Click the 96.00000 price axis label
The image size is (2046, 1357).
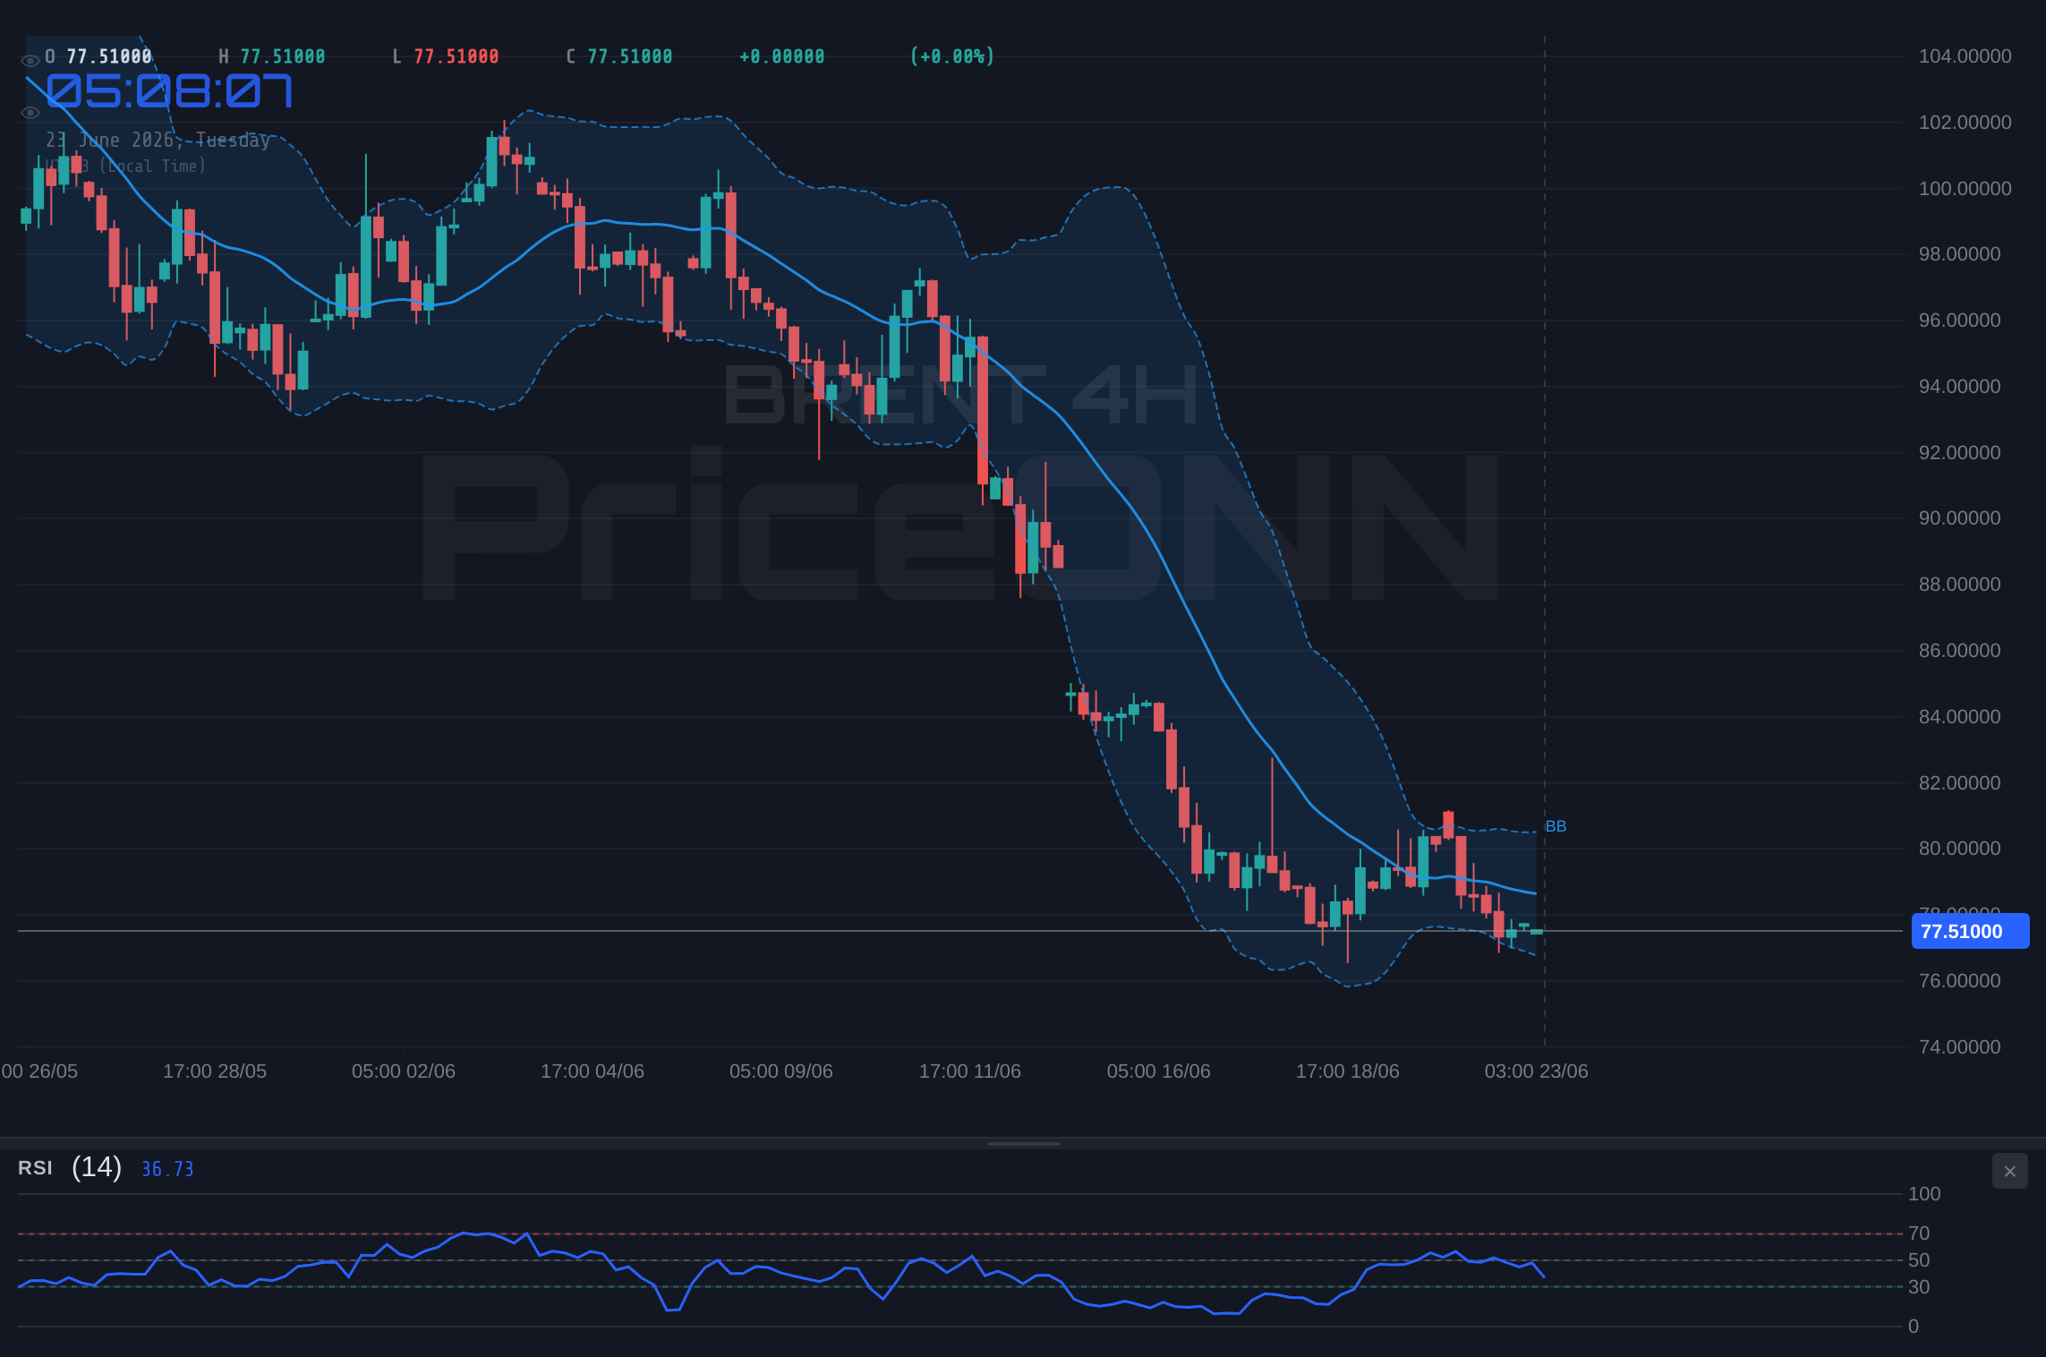(1959, 320)
